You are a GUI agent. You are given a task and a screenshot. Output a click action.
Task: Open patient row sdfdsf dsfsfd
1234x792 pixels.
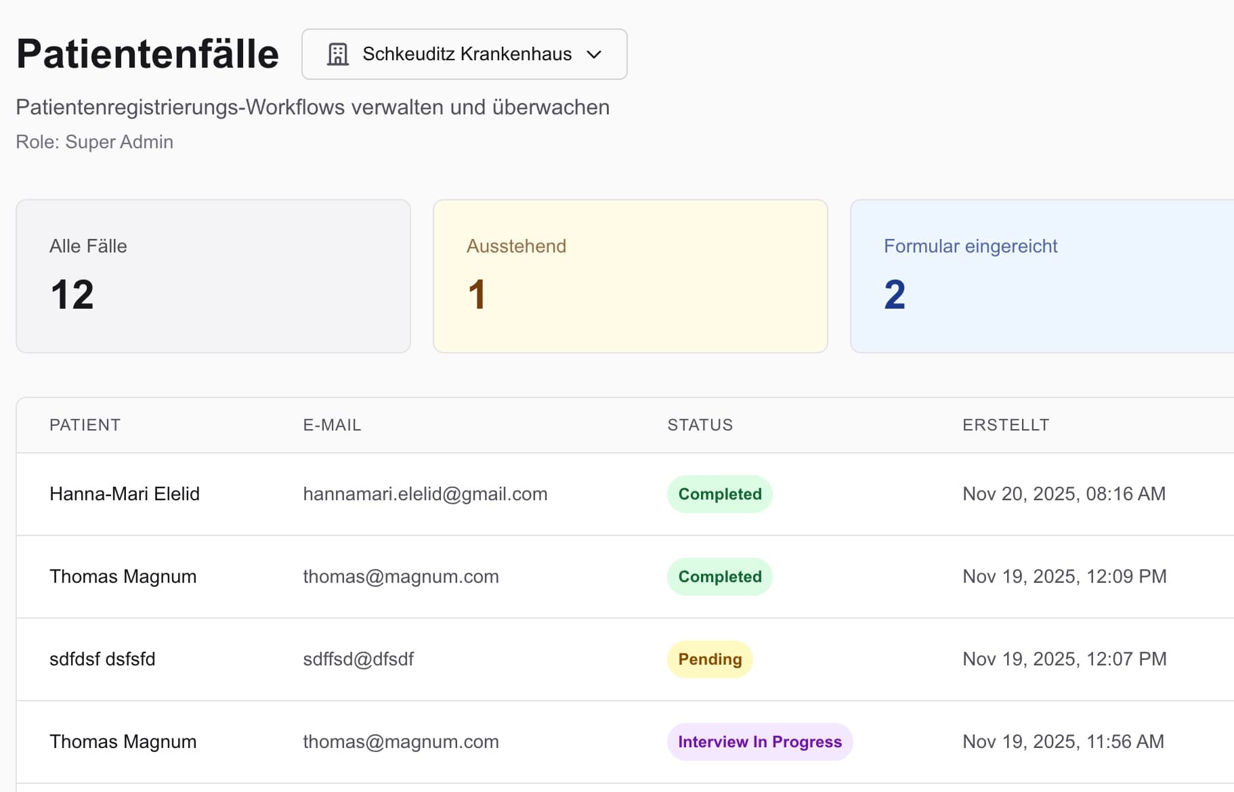102,659
